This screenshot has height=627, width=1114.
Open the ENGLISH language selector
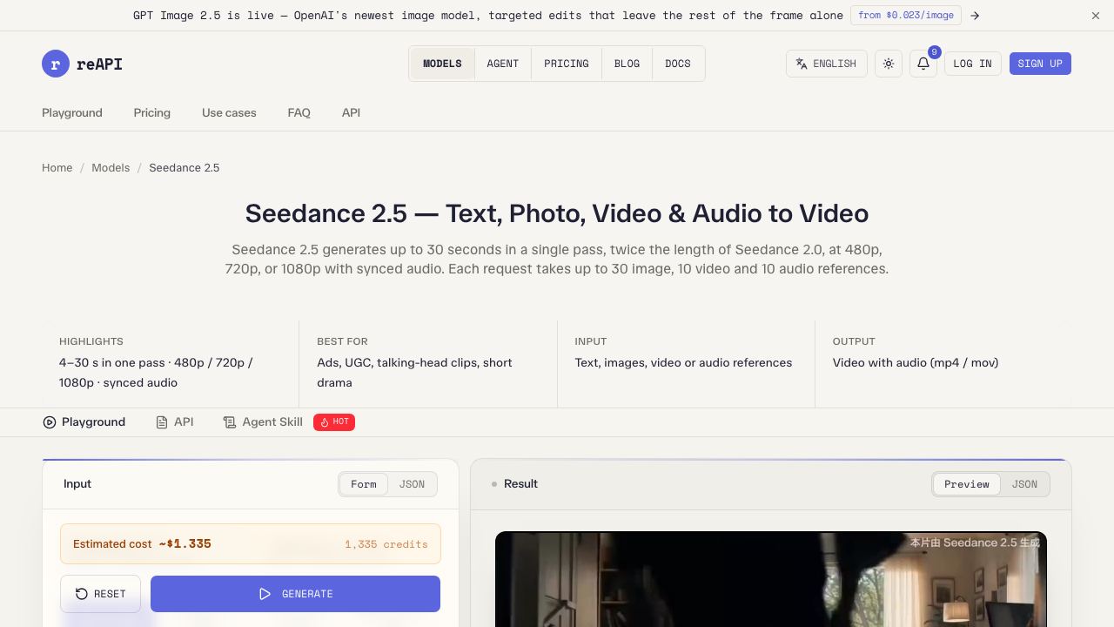(827, 64)
